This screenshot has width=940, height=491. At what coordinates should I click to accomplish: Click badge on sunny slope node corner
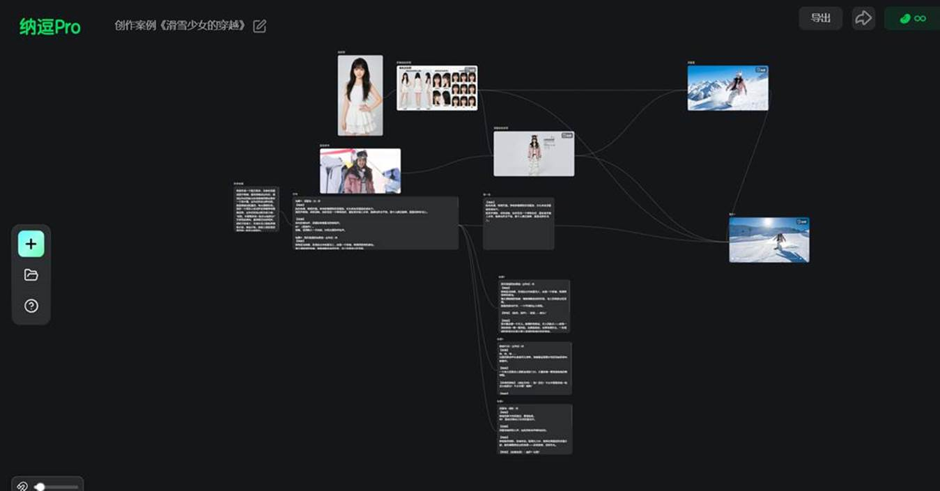click(x=801, y=222)
